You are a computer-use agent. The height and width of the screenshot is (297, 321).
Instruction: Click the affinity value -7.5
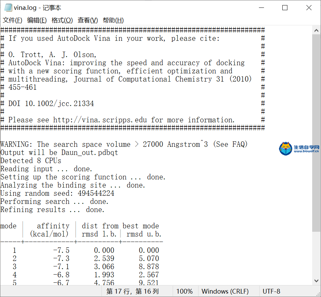pos(61,250)
